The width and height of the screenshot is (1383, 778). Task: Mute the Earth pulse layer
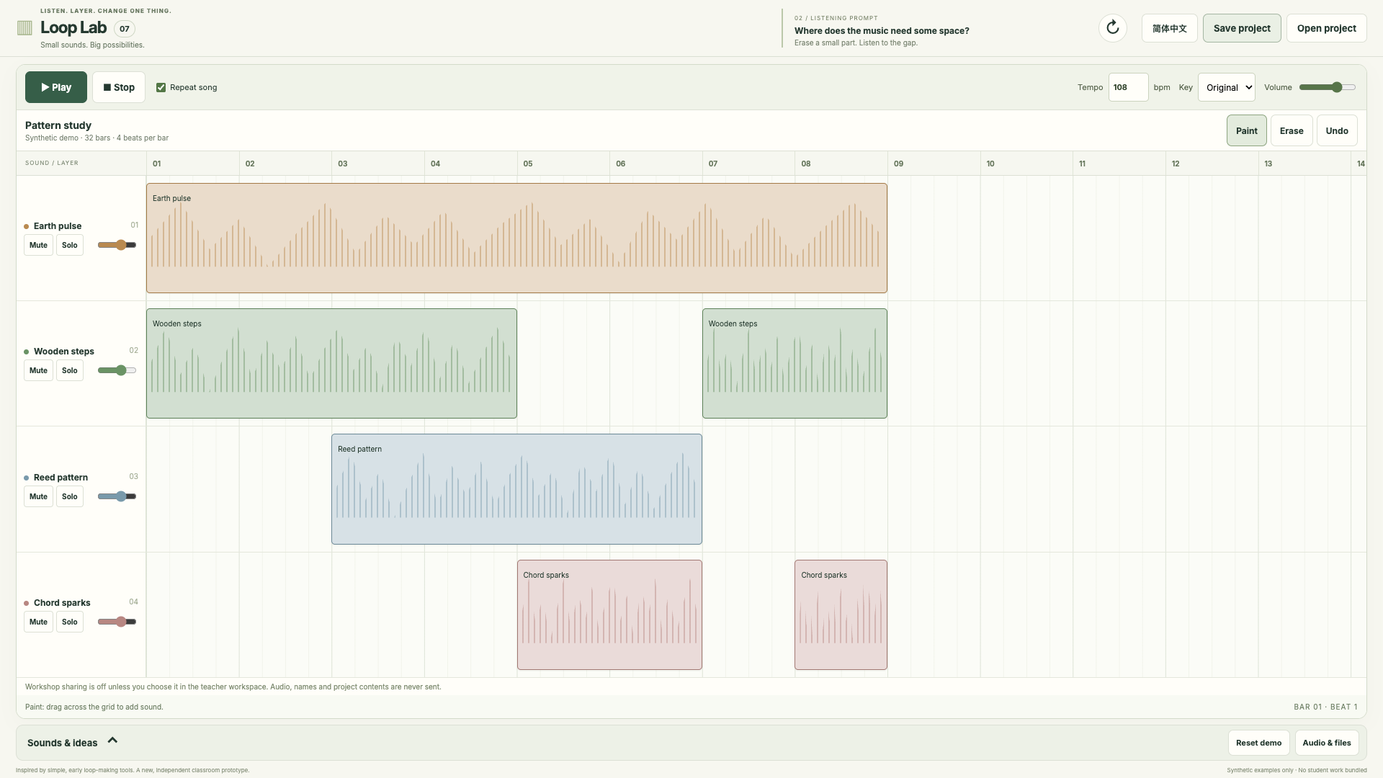point(38,245)
